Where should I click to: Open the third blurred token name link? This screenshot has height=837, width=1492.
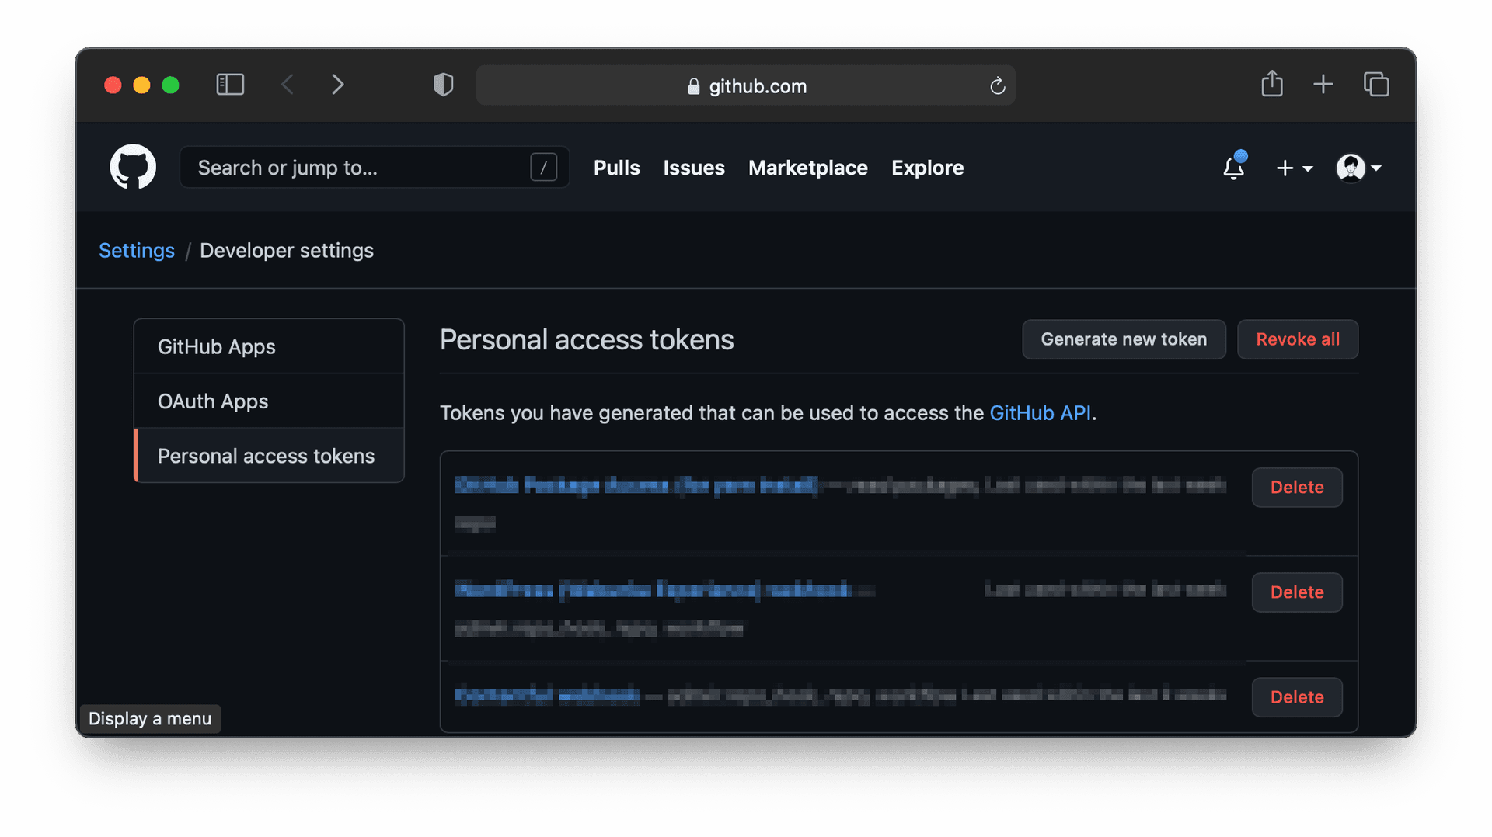(547, 694)
